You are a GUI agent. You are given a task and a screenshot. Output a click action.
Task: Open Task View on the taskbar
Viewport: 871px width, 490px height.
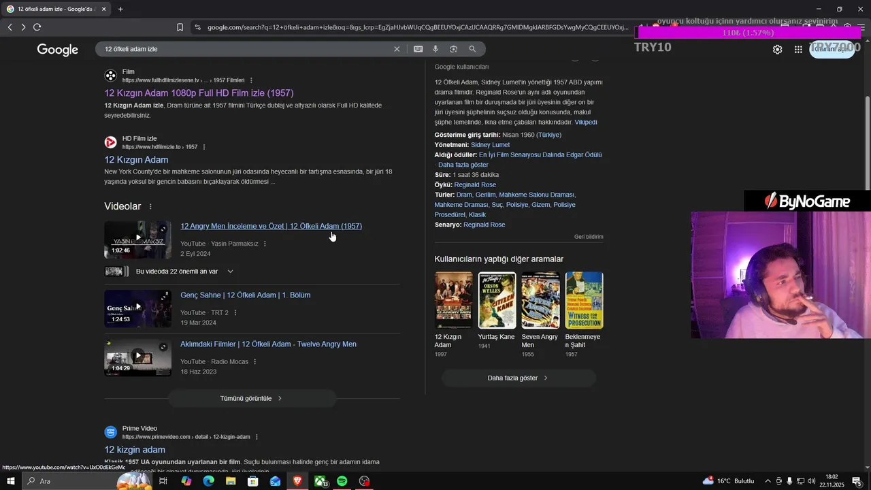[x=163, y=481]
